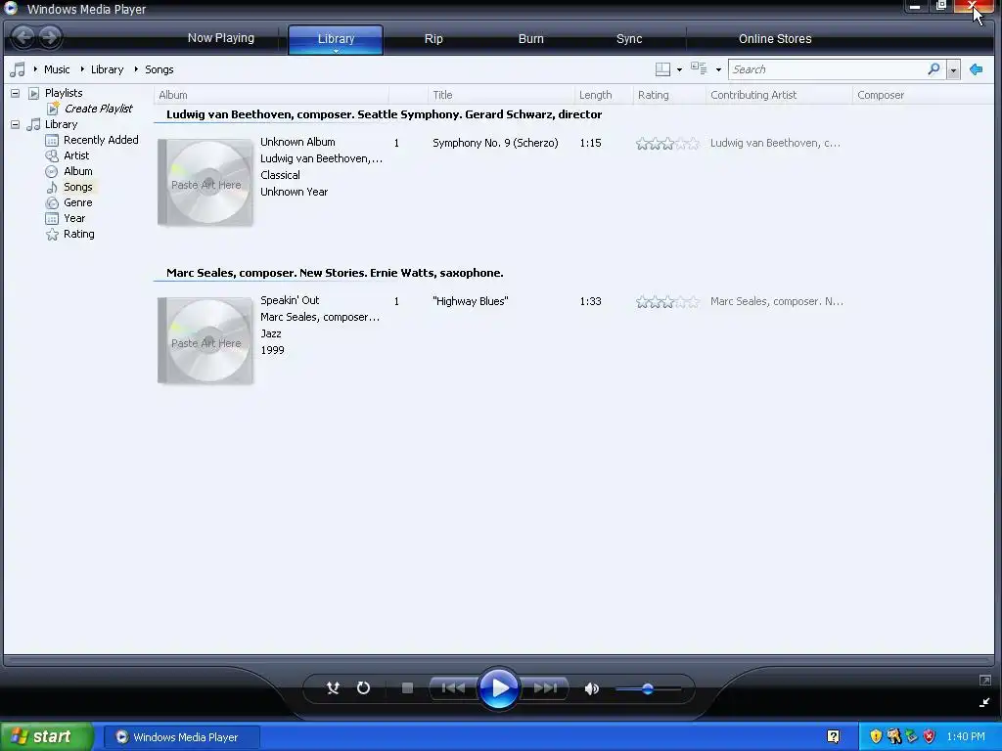Click the Stop button
This screenshot has height=751, width=1002.
[407, 687]
